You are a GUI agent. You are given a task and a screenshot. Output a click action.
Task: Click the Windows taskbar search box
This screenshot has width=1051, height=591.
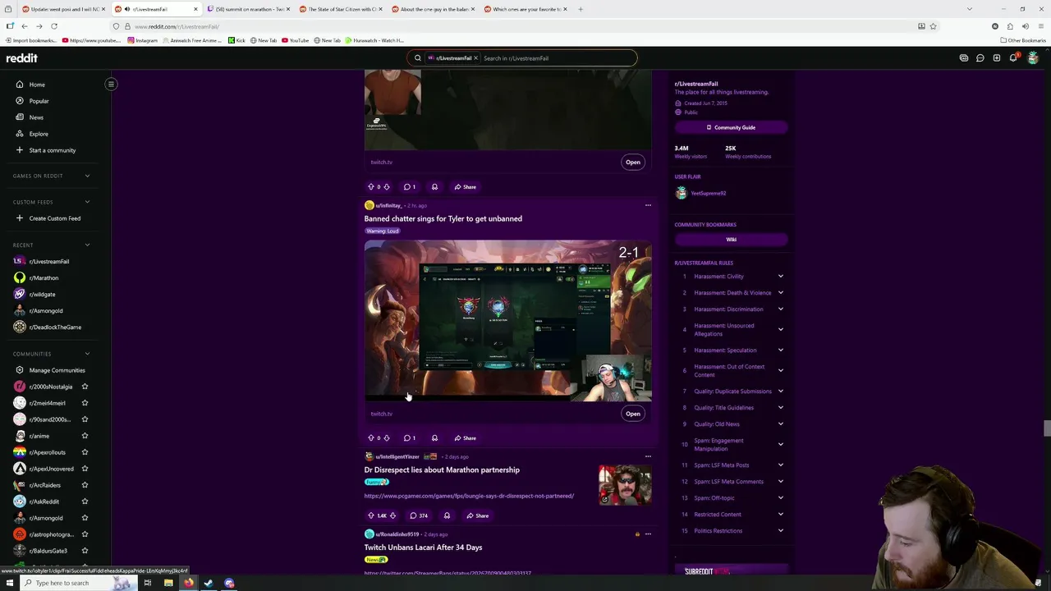(69, 583)
